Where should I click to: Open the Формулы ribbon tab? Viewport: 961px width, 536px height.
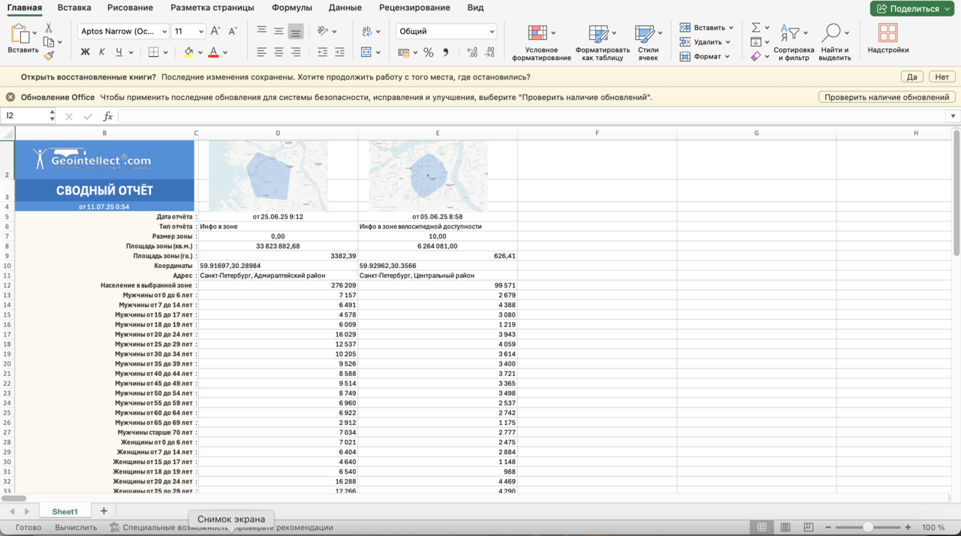coord(292,8)
